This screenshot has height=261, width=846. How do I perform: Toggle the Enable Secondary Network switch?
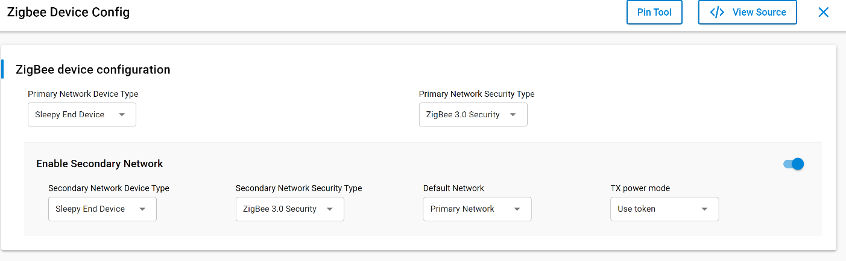point(794,164)
